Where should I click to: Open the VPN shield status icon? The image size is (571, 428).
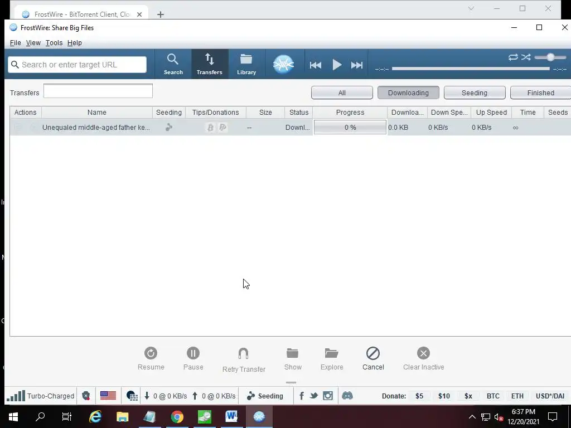[86, 396]
